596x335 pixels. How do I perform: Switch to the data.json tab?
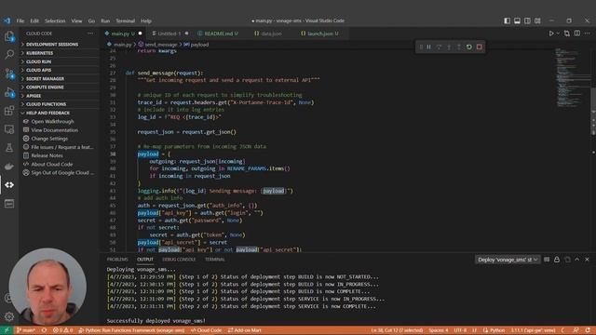pos(270,33)
